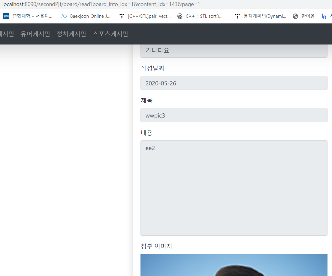The height and width of the screenshot is (276, 332).
Task: Click the date field 2020-05-26
Action: tap(234, 83)
